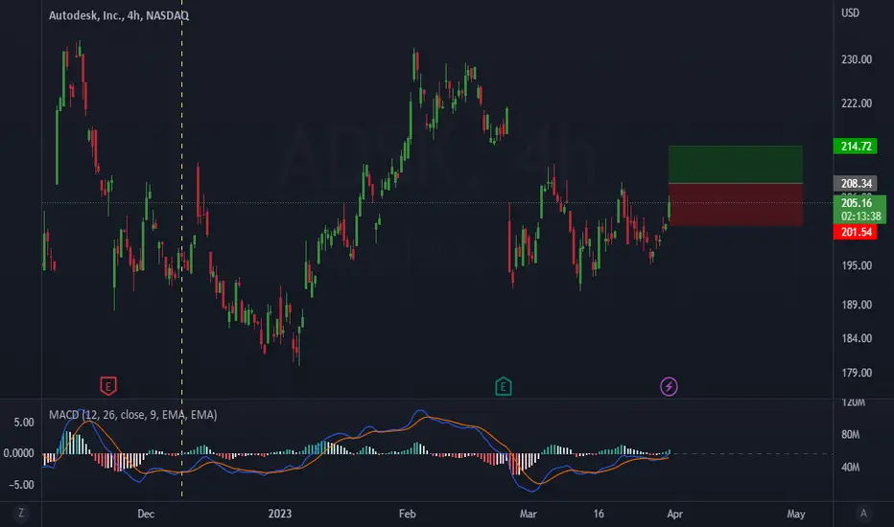
Task: Click the 195.00 price axis label
Action: [x=857, y=265]
